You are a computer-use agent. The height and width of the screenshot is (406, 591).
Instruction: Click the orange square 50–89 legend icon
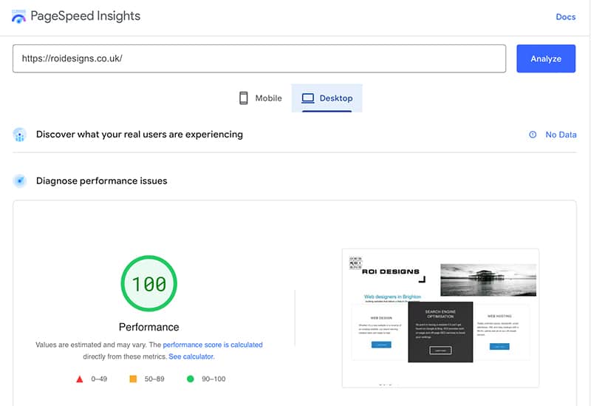tap(133, 379)
